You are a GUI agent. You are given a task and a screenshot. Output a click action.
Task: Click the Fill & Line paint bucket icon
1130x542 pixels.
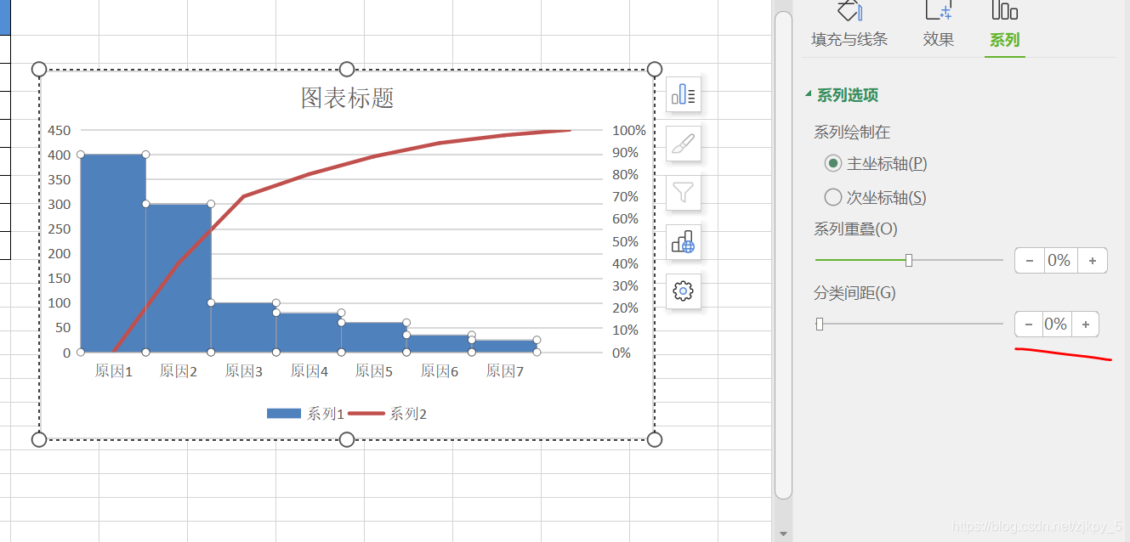click(x=849, y=9)
